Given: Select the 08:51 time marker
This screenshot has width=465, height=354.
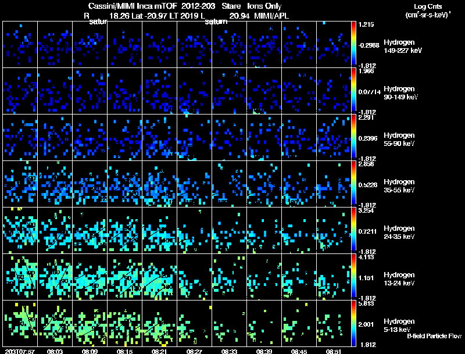Looking at the screenshot, I should point(334,351).
